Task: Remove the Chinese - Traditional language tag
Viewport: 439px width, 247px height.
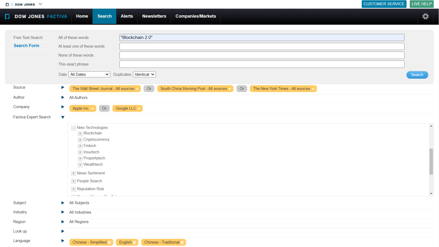Action: click(x=182, y=243)
